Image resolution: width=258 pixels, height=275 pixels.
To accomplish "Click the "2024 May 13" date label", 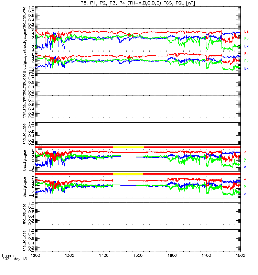I will pyautogui.click(x=14, y=259).
